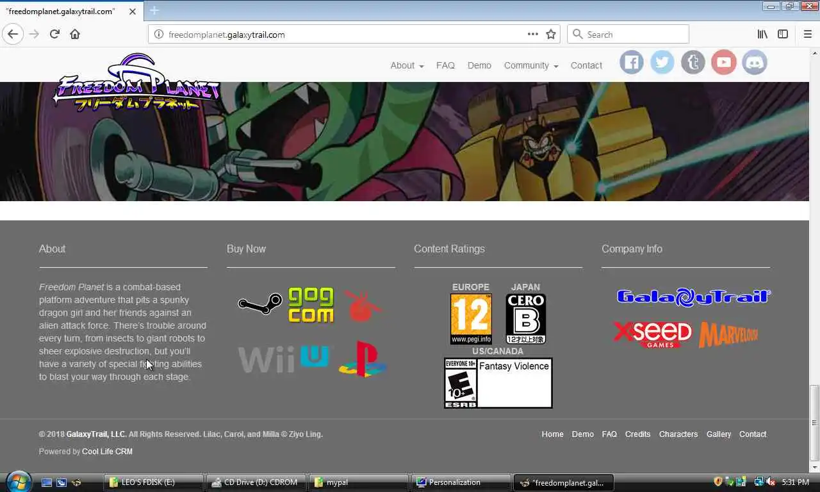Open the browser Library icon
Image resolution: width=820 pixels, height=492 pixels.
(763, 34)
